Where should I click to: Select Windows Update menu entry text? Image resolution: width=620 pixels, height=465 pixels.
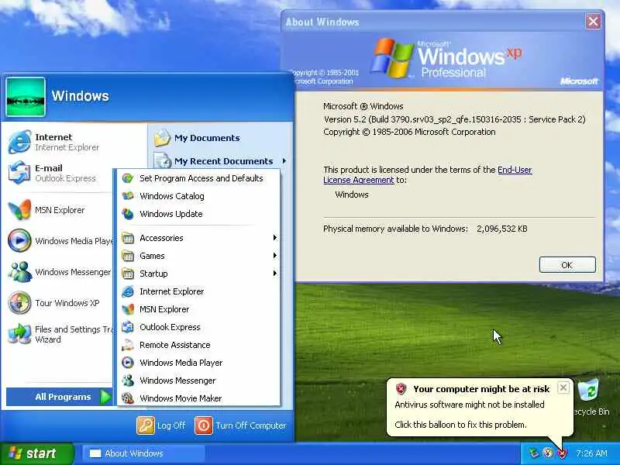(x=170, y=214)
